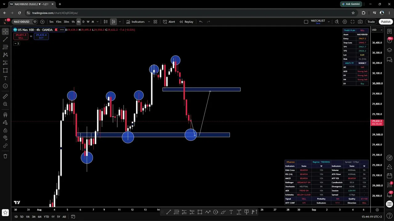Image resolution: width=394 pixels, height=221 pixels.
Task: Click the layout setup square icon
Action: click(x=306, y=22)
